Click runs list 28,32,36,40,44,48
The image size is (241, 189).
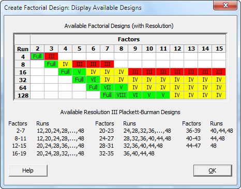(147, 138)
